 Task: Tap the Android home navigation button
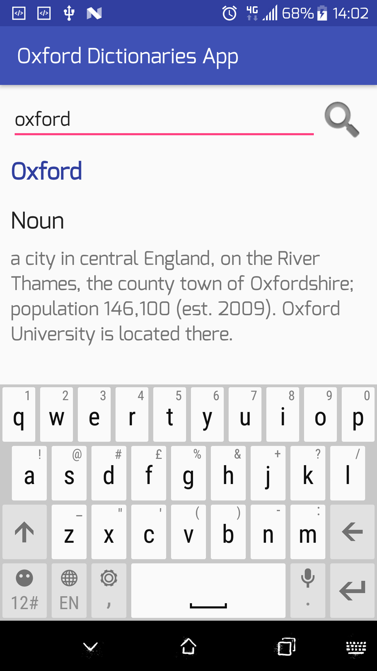(x=188, y=647)
